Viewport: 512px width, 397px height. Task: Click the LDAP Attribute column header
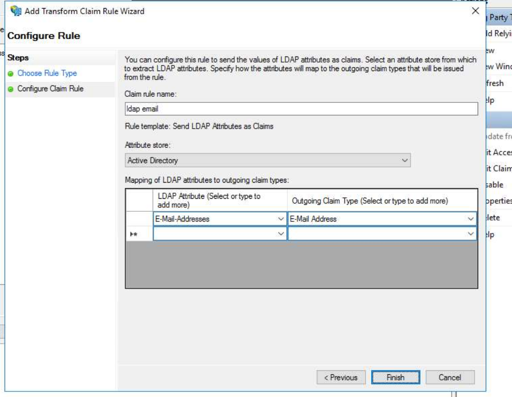click(x=220, y=200)
